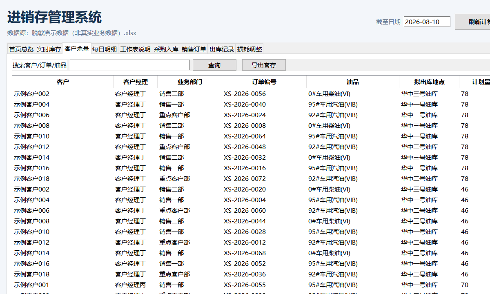Switch to the 首页总览 tab
The width and height of the screenshot is (490, 294).
pyautogui.click(x=21, y=49)
